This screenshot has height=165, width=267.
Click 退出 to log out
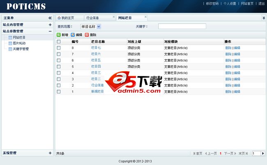(x=262, y=4)
